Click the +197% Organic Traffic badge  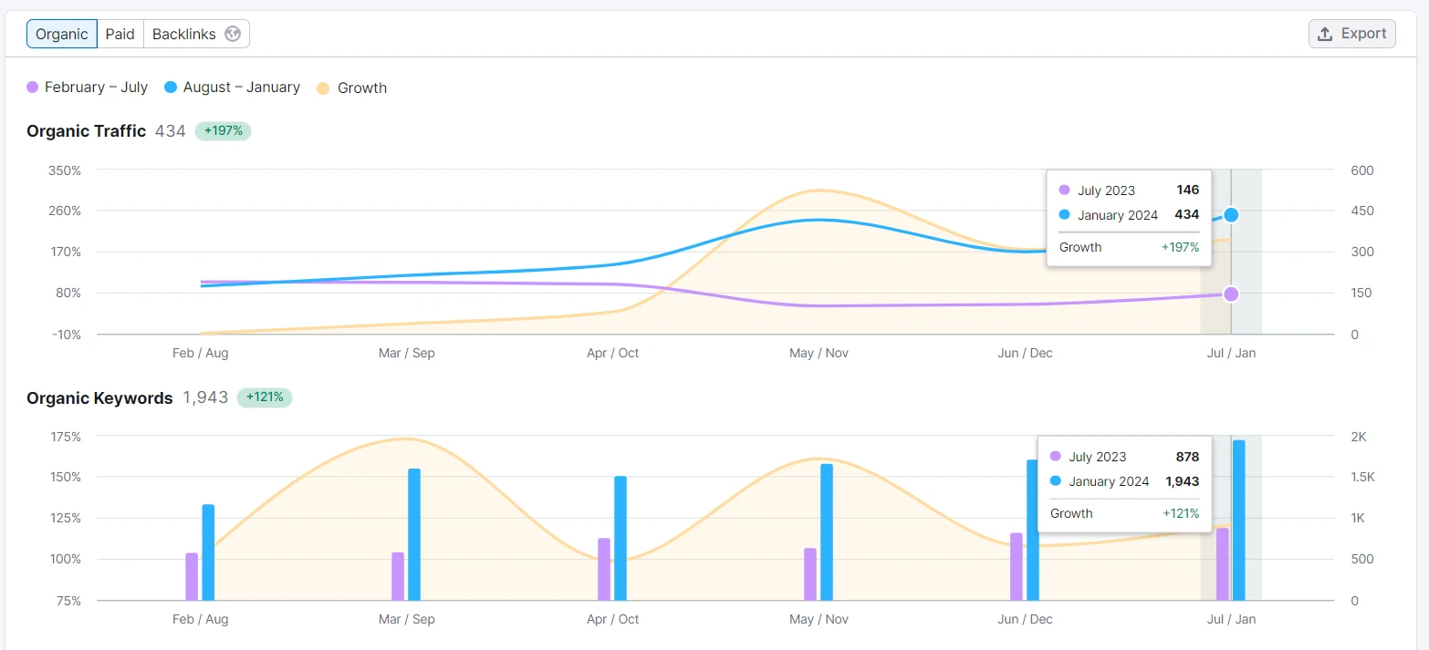tap(223, 131)
